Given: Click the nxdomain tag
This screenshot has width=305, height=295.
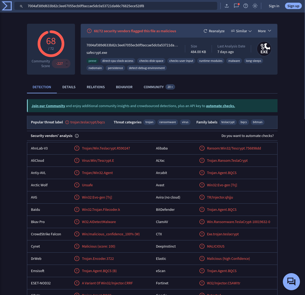Looking at the screenshot, I should click(95, 68).
